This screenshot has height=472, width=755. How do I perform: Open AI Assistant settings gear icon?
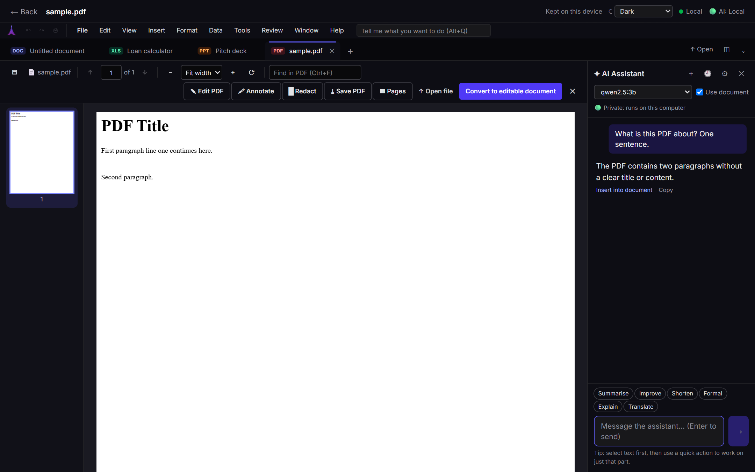click(x=725, y=73)
